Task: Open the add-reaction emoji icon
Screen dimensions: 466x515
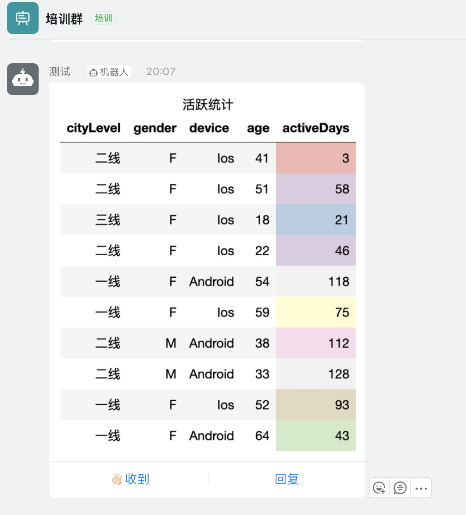Action: [379, 488]
